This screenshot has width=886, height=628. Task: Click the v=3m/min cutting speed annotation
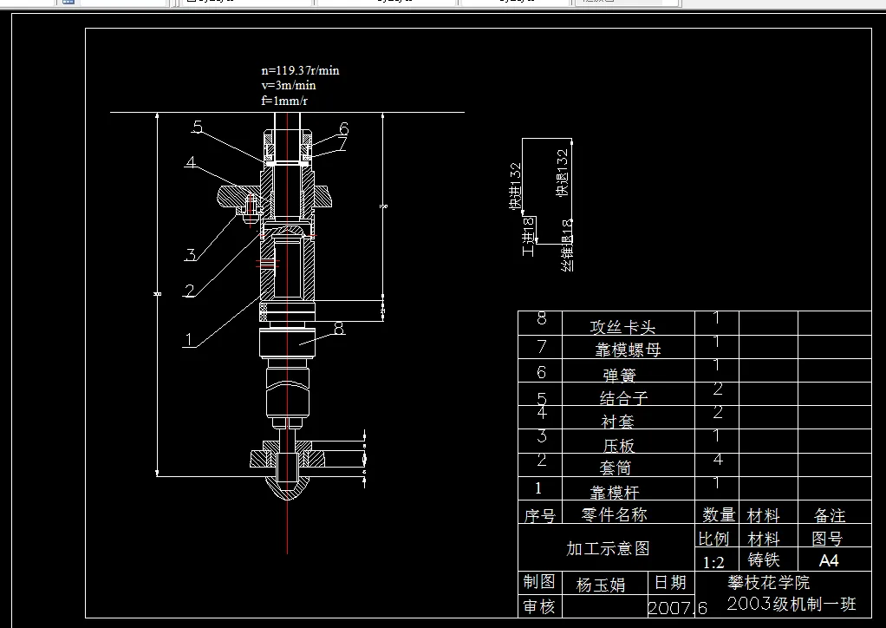[x=288, y=85]
